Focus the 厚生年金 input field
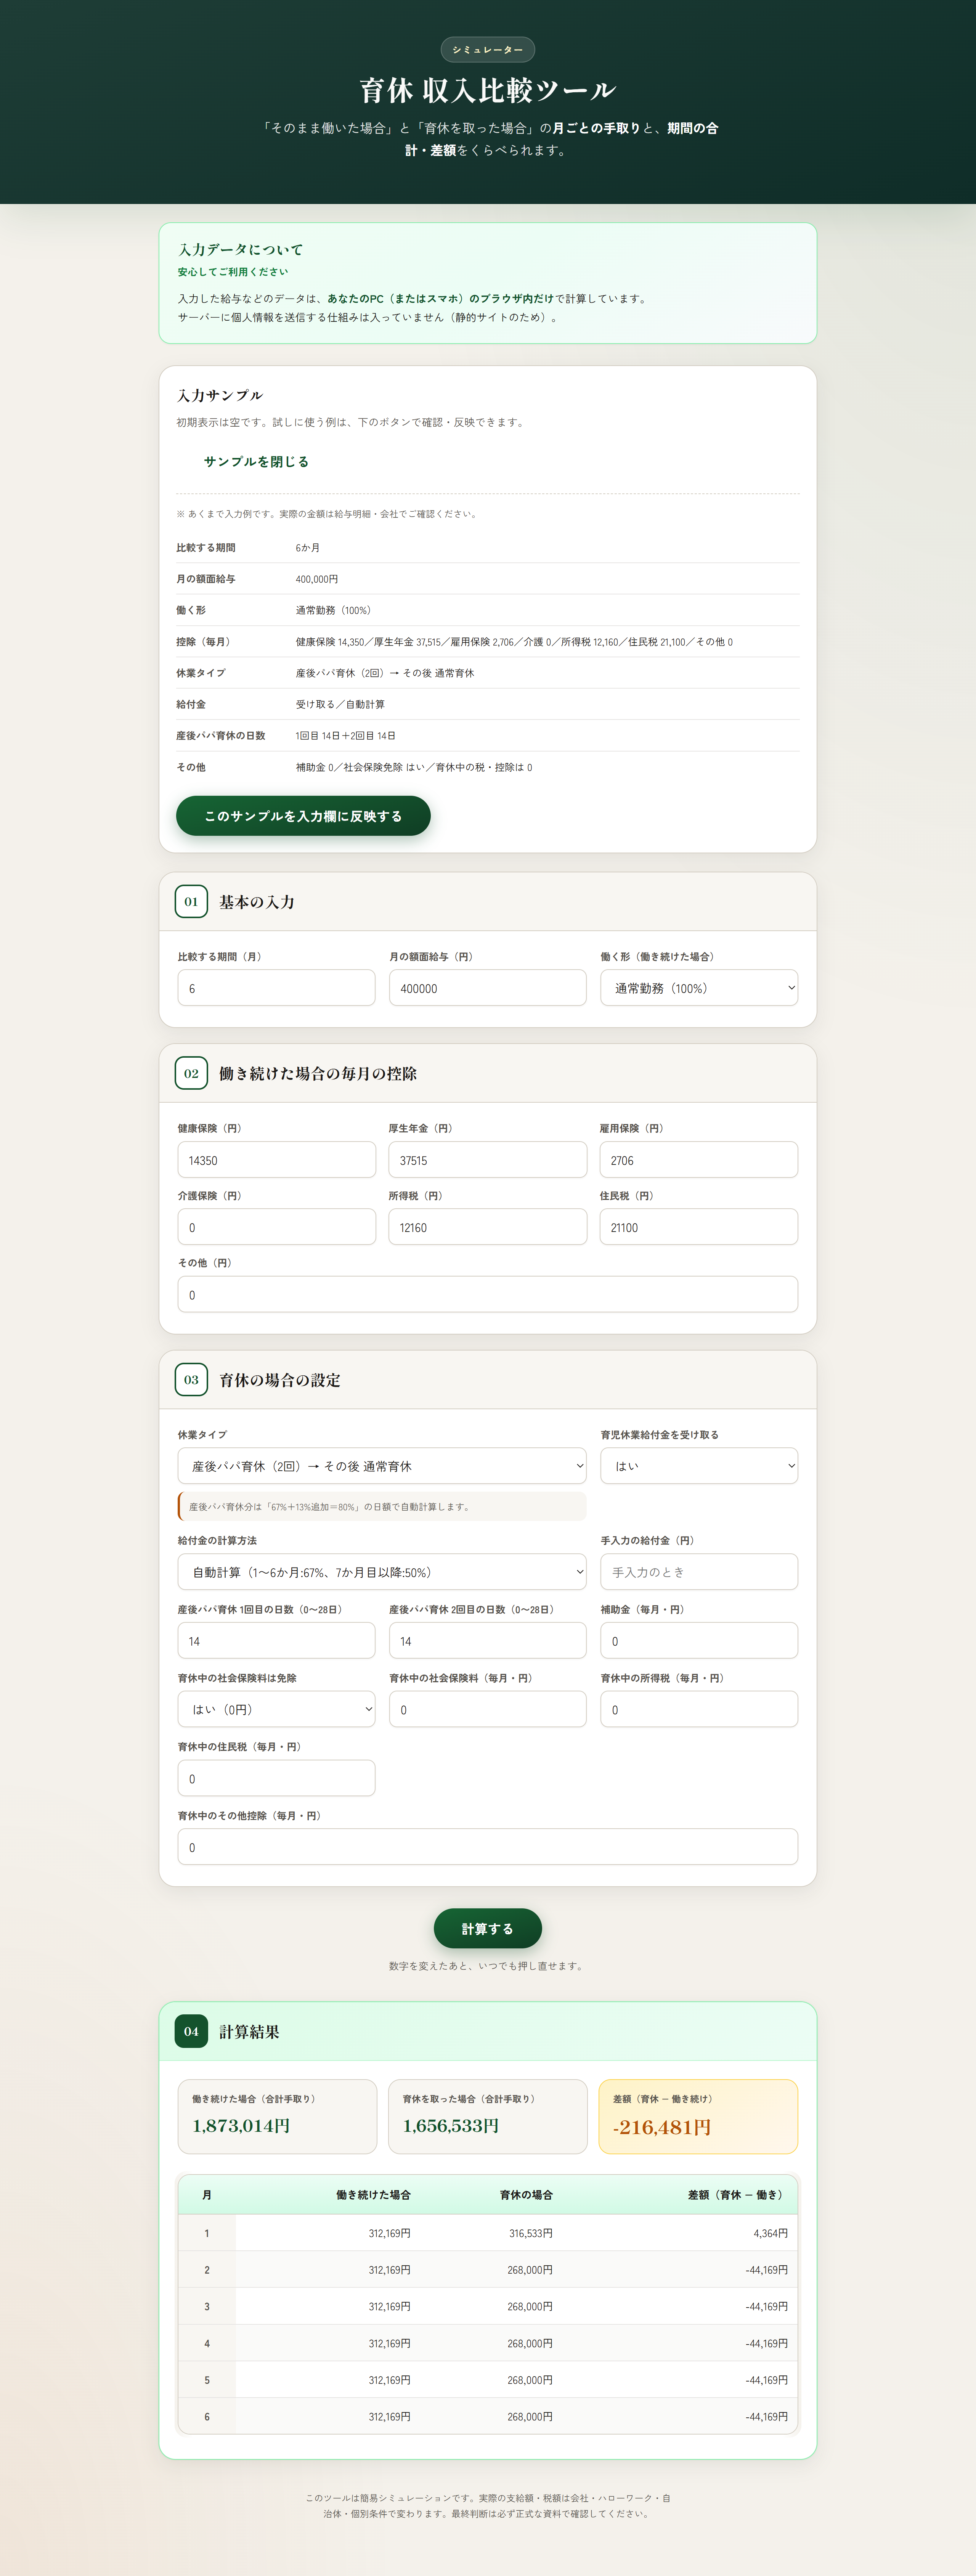Screen dimensions: 976x2576 pyautogui.click(x=487, y=1160)
